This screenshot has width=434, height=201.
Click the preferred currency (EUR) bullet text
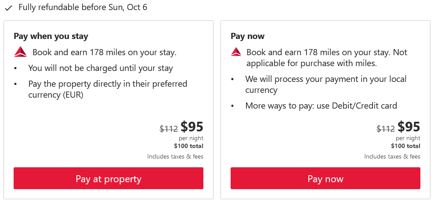tap(108, 89)
